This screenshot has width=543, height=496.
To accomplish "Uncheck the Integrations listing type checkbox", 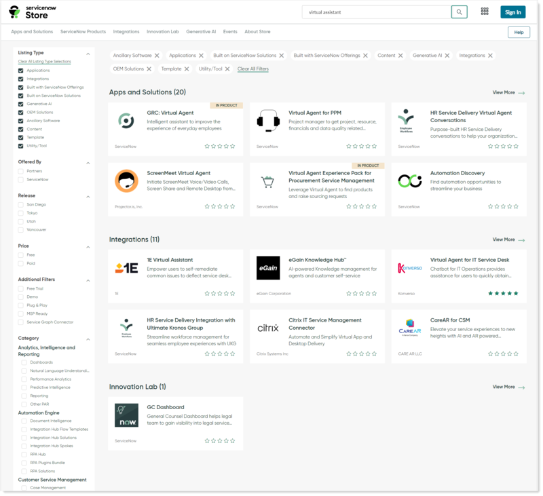I will coord(21,79).
